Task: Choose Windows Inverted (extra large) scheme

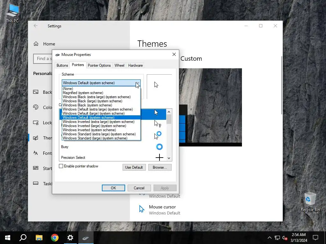Action: [x=101, y=122]
